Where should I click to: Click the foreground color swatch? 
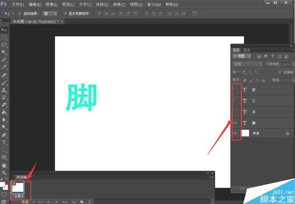2,184
